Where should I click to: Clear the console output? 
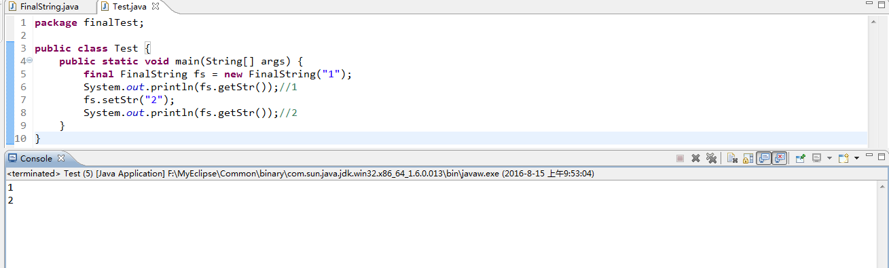[732, 158]
